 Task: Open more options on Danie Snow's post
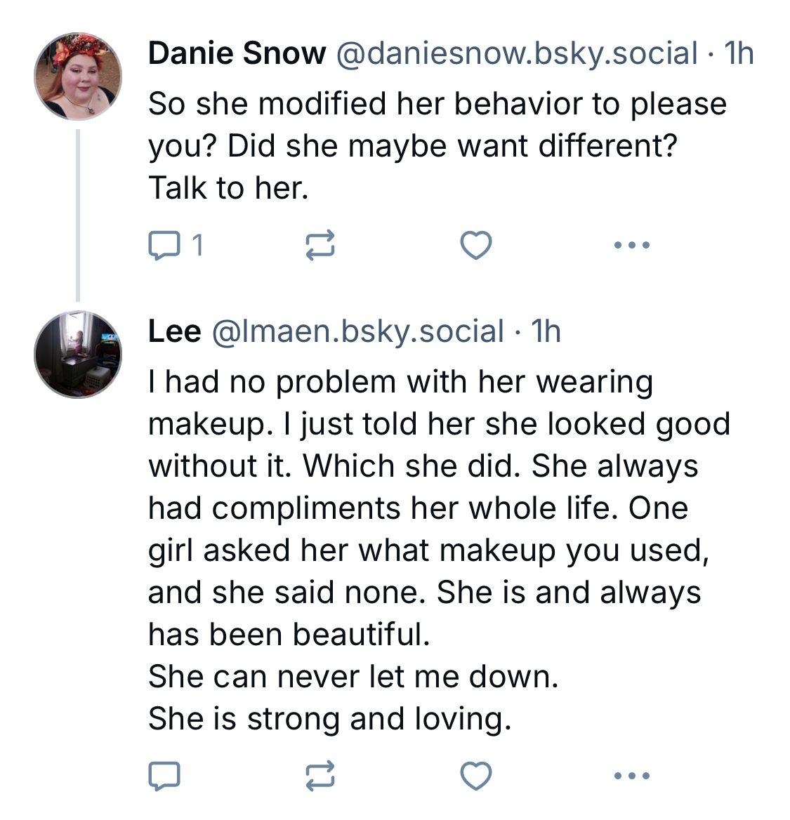pos(631,245)
